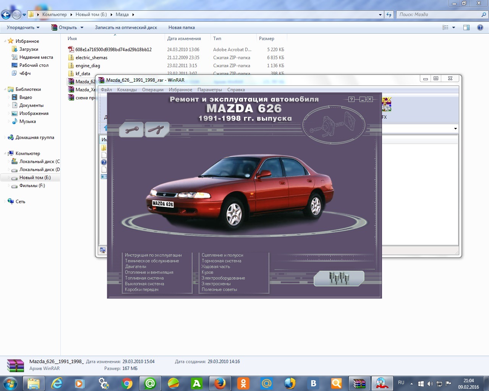Click the question mark help icon in manual
Screen dimensions: 489x391
click(351, 99)
